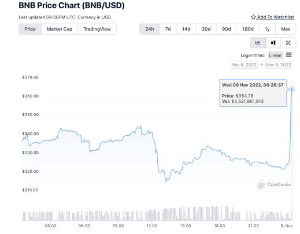Open the chart hamburger menu icon
The image size is (300, 234).
click(x=288, y=55)
